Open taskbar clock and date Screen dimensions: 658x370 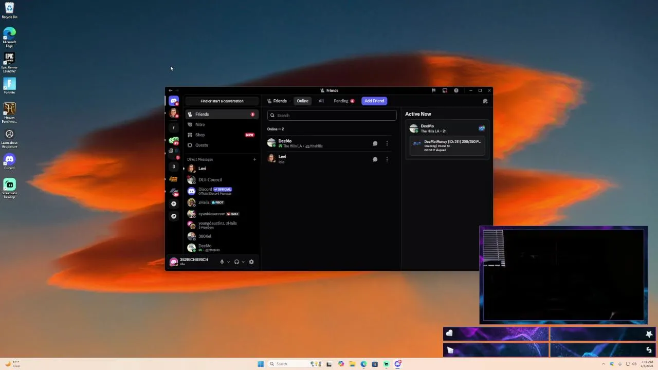point(647,364)
